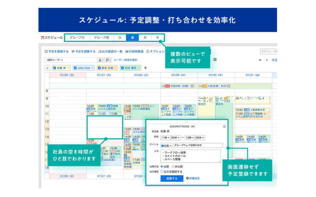Click the 07/30 (木) column header
This screenshot has width=316, height=197.
point(216,75)
